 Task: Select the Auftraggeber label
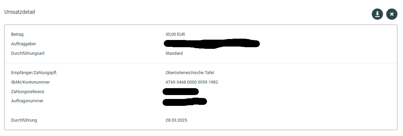click(24, 44)
